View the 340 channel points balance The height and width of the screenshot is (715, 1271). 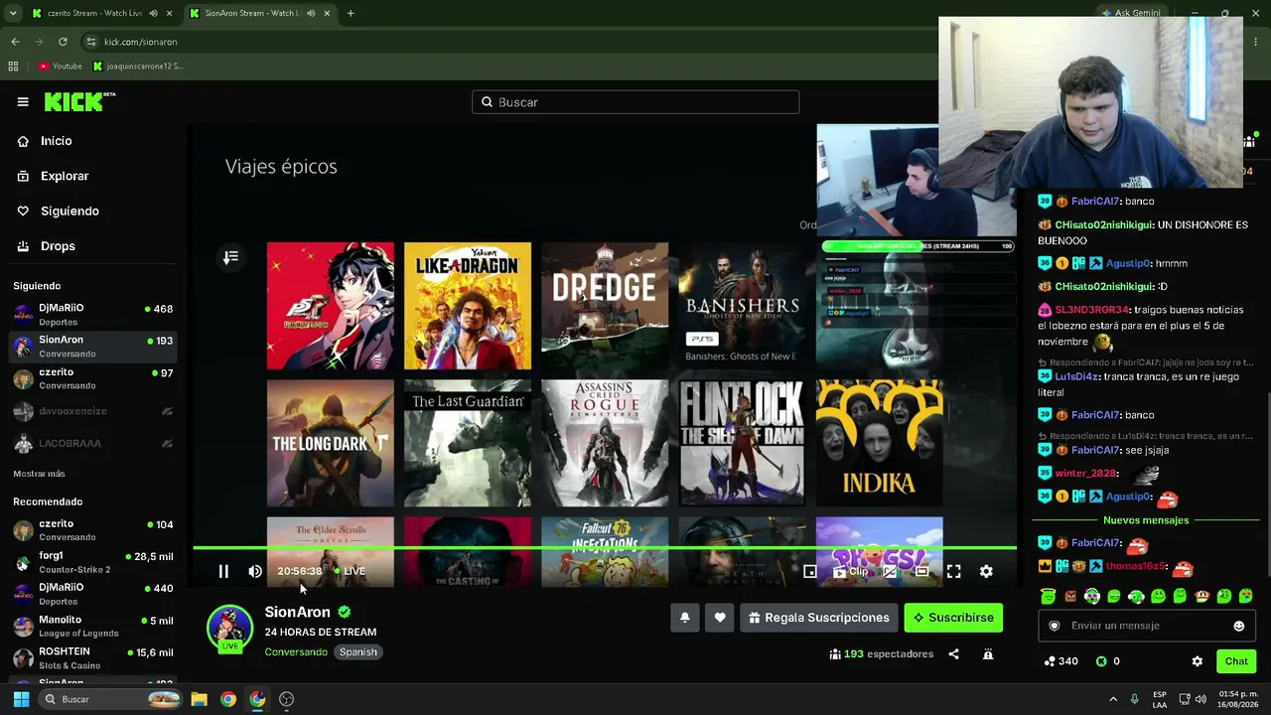(1060, 661)
